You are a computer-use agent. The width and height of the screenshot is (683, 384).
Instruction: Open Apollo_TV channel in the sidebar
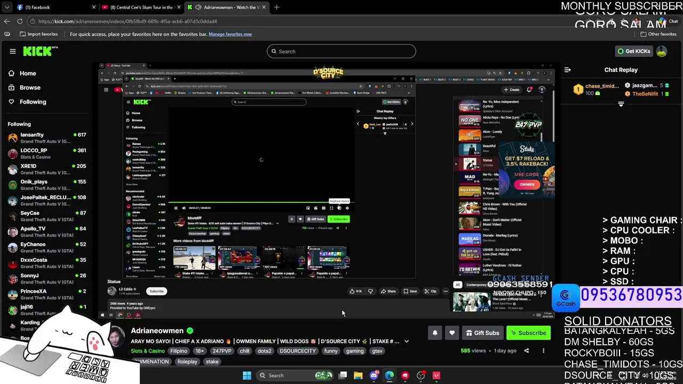46,232
